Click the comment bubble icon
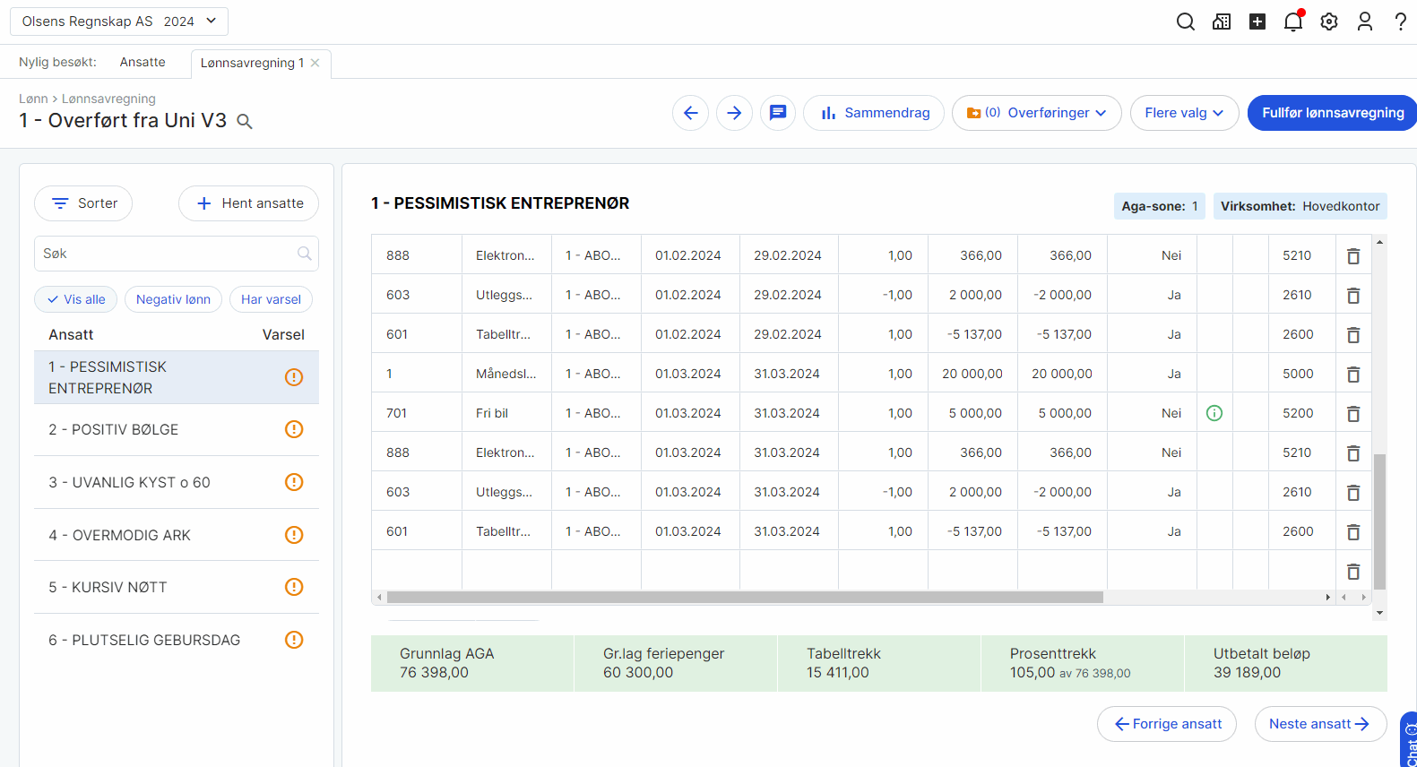This screenshot has width=1417, height=767. tap(778, 113)
